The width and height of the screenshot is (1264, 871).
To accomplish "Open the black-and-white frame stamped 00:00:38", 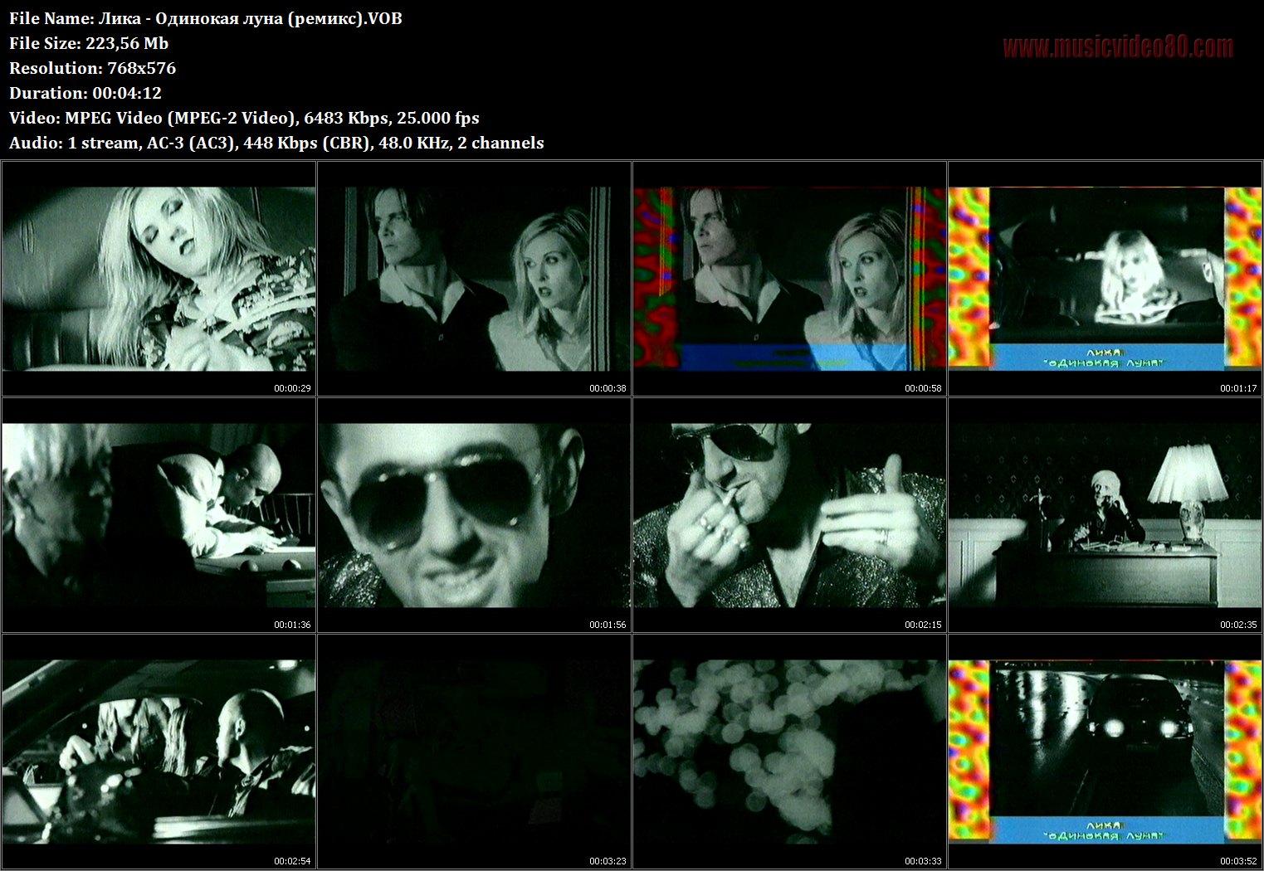I will click(x=474, y=279).
